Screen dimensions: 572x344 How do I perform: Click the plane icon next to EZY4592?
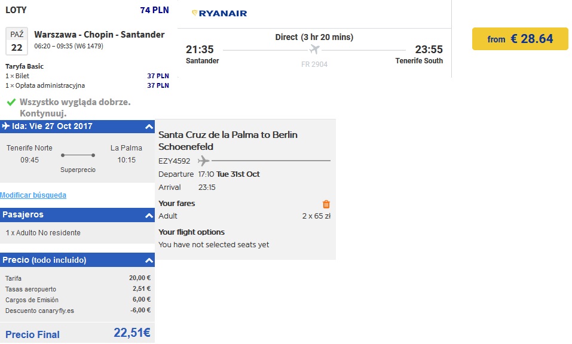pyautogui.click(x=204, y=160)
